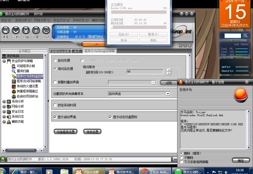Click the 安全日志 tree node icon
253x174 pixels.
coord(9,112)
